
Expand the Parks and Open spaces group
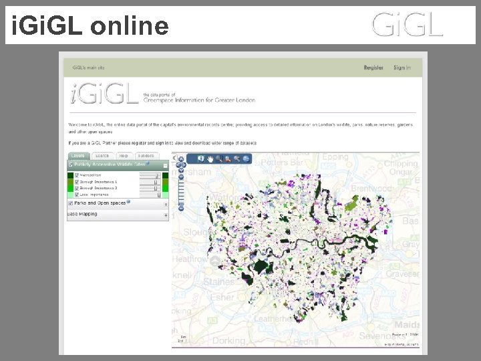click(166, 205)
